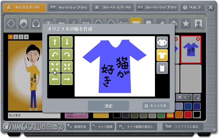Move the shirt design up
This screenshot has height=138, width=219.
[55, 42]
